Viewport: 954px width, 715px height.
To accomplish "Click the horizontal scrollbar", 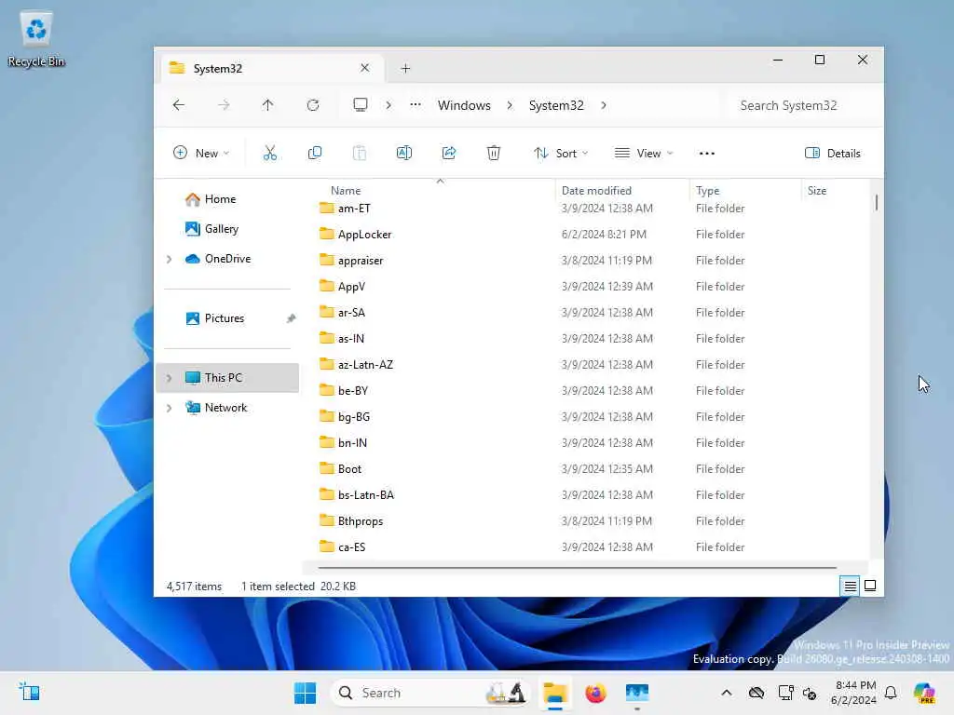I will (577, 568).
